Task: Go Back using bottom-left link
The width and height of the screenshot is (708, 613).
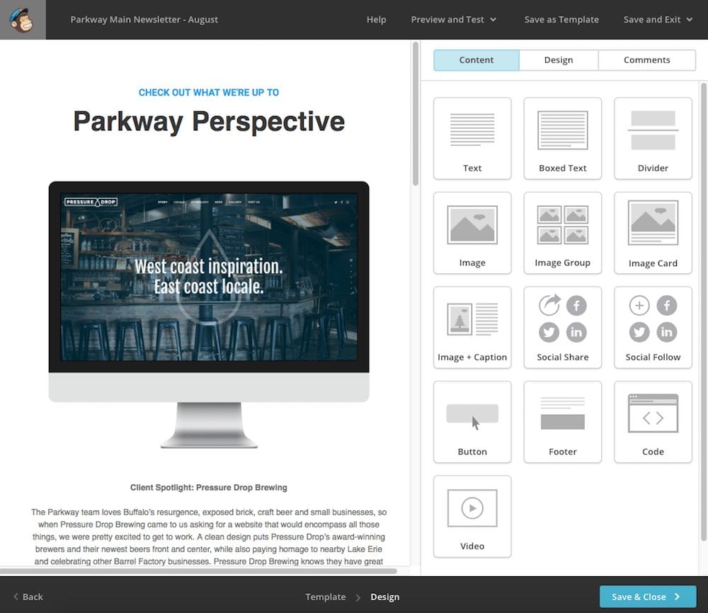Action: click(x=28, y=597)
